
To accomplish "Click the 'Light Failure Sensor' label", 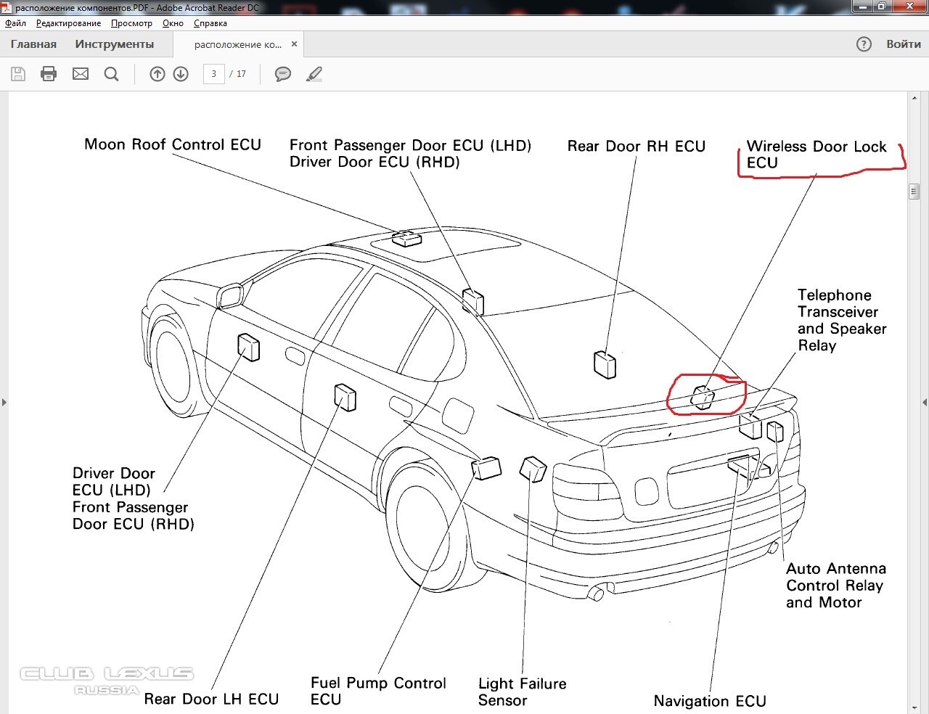I will coord(522,692).
